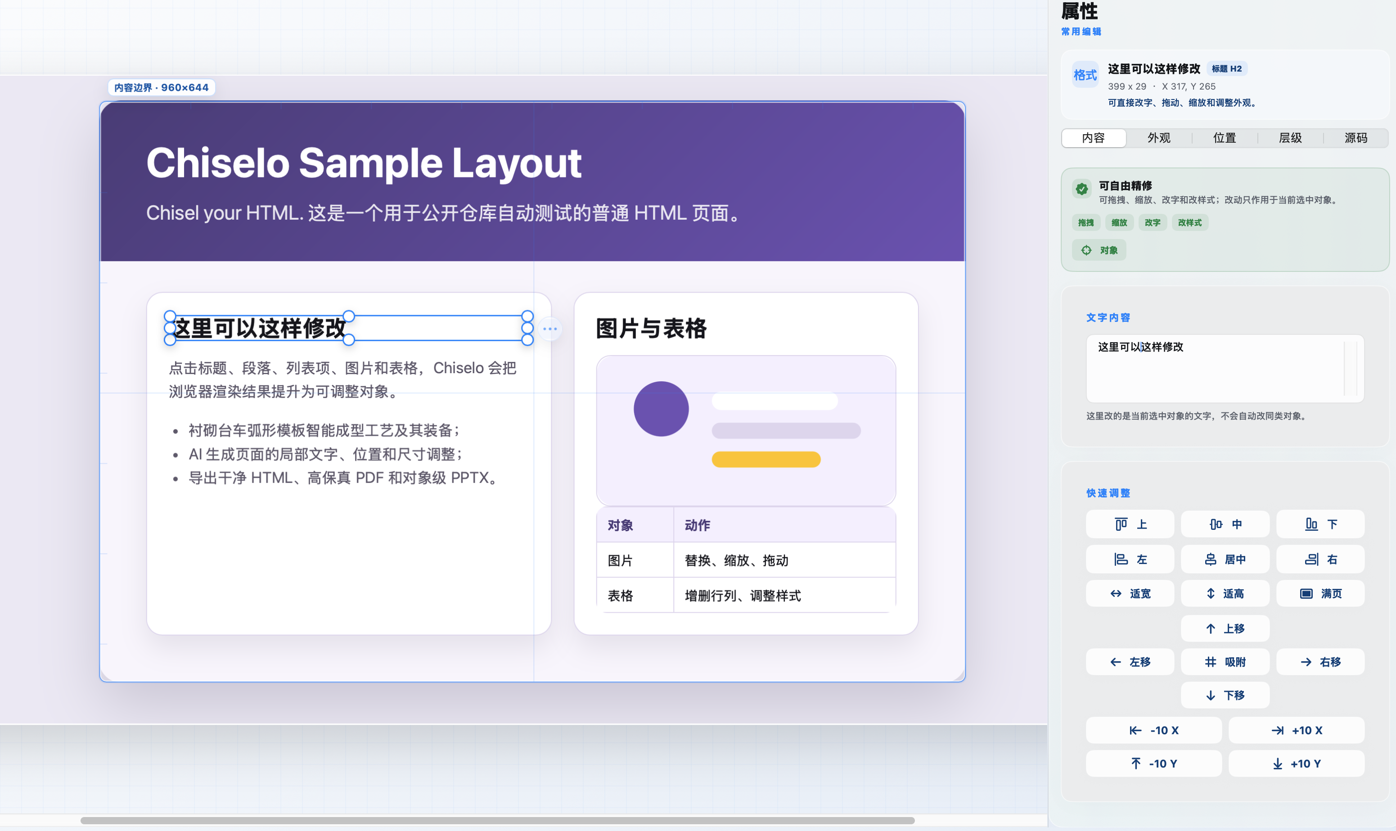Nudge selection up with 上移
Viewport: 1396px width, 831px height.
click(1225, 628)
